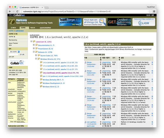Collapse the subversion root tree node

coord(31,42)
